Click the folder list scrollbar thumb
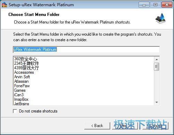The image size is (174, 135). [157, 66]
